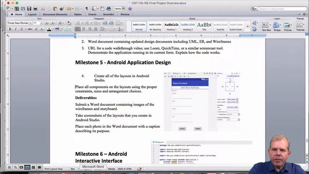309x174 pixels.
Task: Toggle Italic formatting
Action: point(16,29)
